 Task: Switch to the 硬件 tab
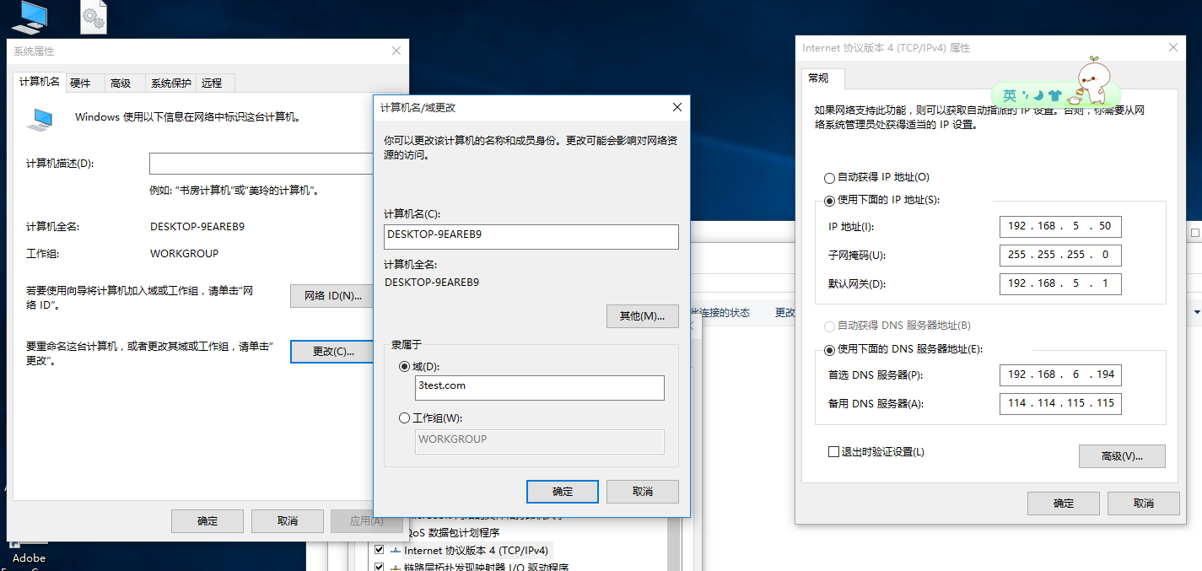[x=84, y=82]
